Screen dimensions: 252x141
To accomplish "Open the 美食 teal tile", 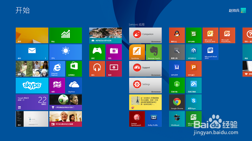I will click(247, 52).
